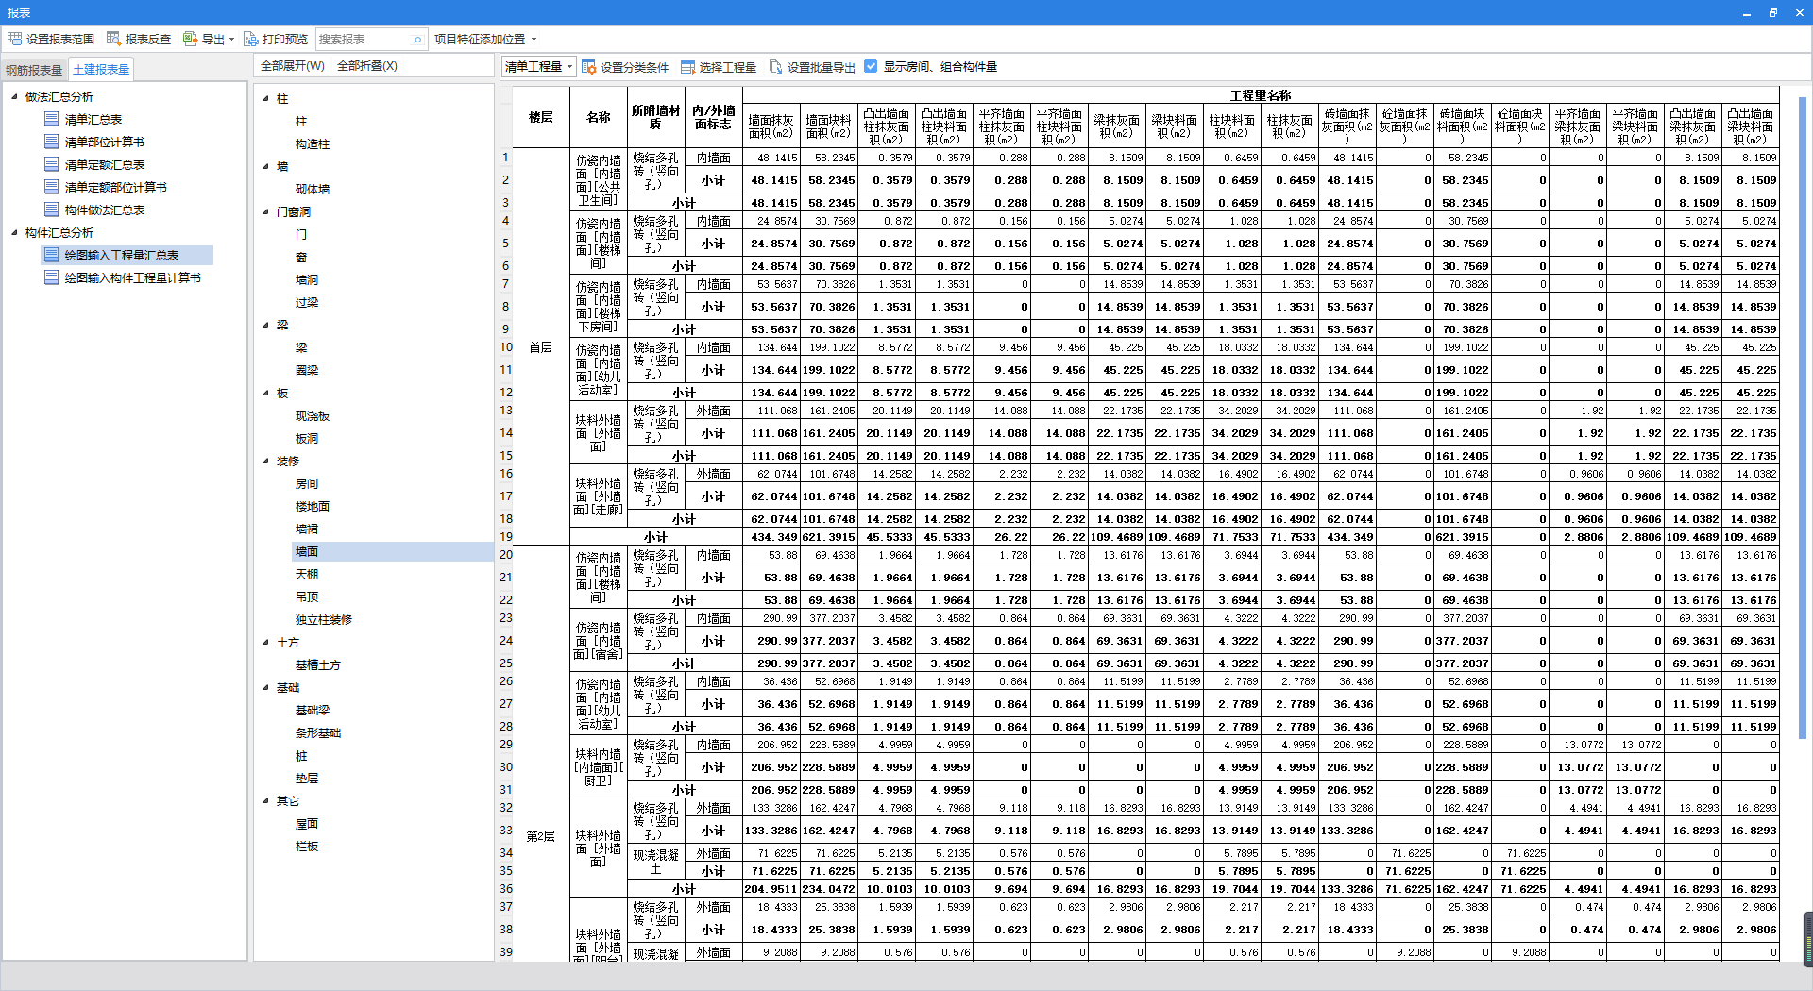Viewport: 1813px width, 991px height.
Task: Click the 设置批量导出 label
Action: [821, 67]
